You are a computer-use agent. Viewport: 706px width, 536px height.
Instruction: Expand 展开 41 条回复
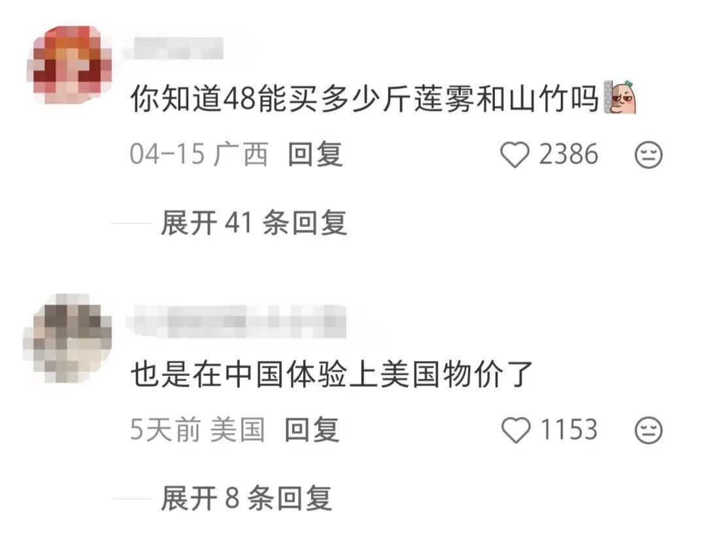[x=254, y=223]
